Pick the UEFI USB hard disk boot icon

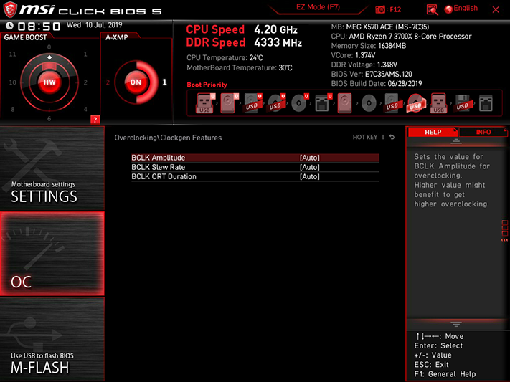click(x=252, y=103)
